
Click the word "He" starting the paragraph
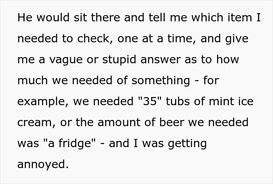click(x=25, y=17)
